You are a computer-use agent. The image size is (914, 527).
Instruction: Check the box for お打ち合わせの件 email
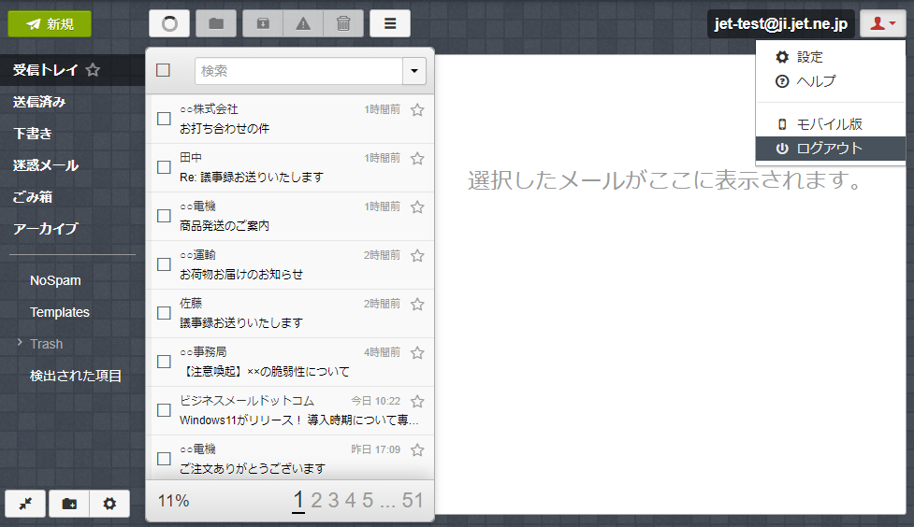click(164, 119)
